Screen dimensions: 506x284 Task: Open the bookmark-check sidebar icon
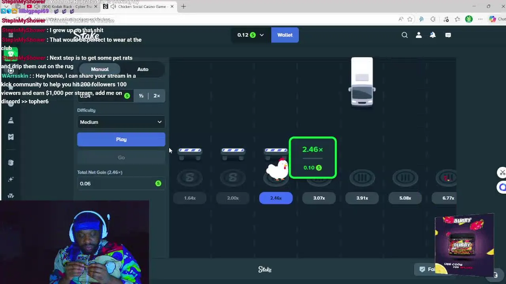[11, 137]
